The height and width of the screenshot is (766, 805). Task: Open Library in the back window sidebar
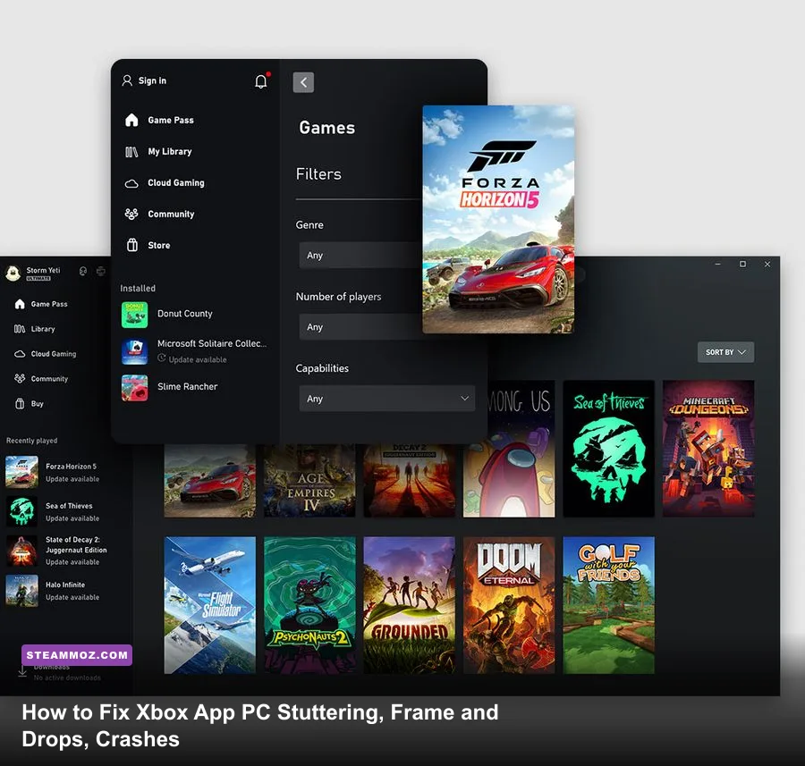(43, 329)
